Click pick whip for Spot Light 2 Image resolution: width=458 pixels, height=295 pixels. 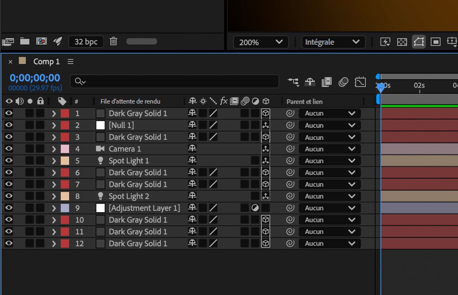(x=290, y=196)
